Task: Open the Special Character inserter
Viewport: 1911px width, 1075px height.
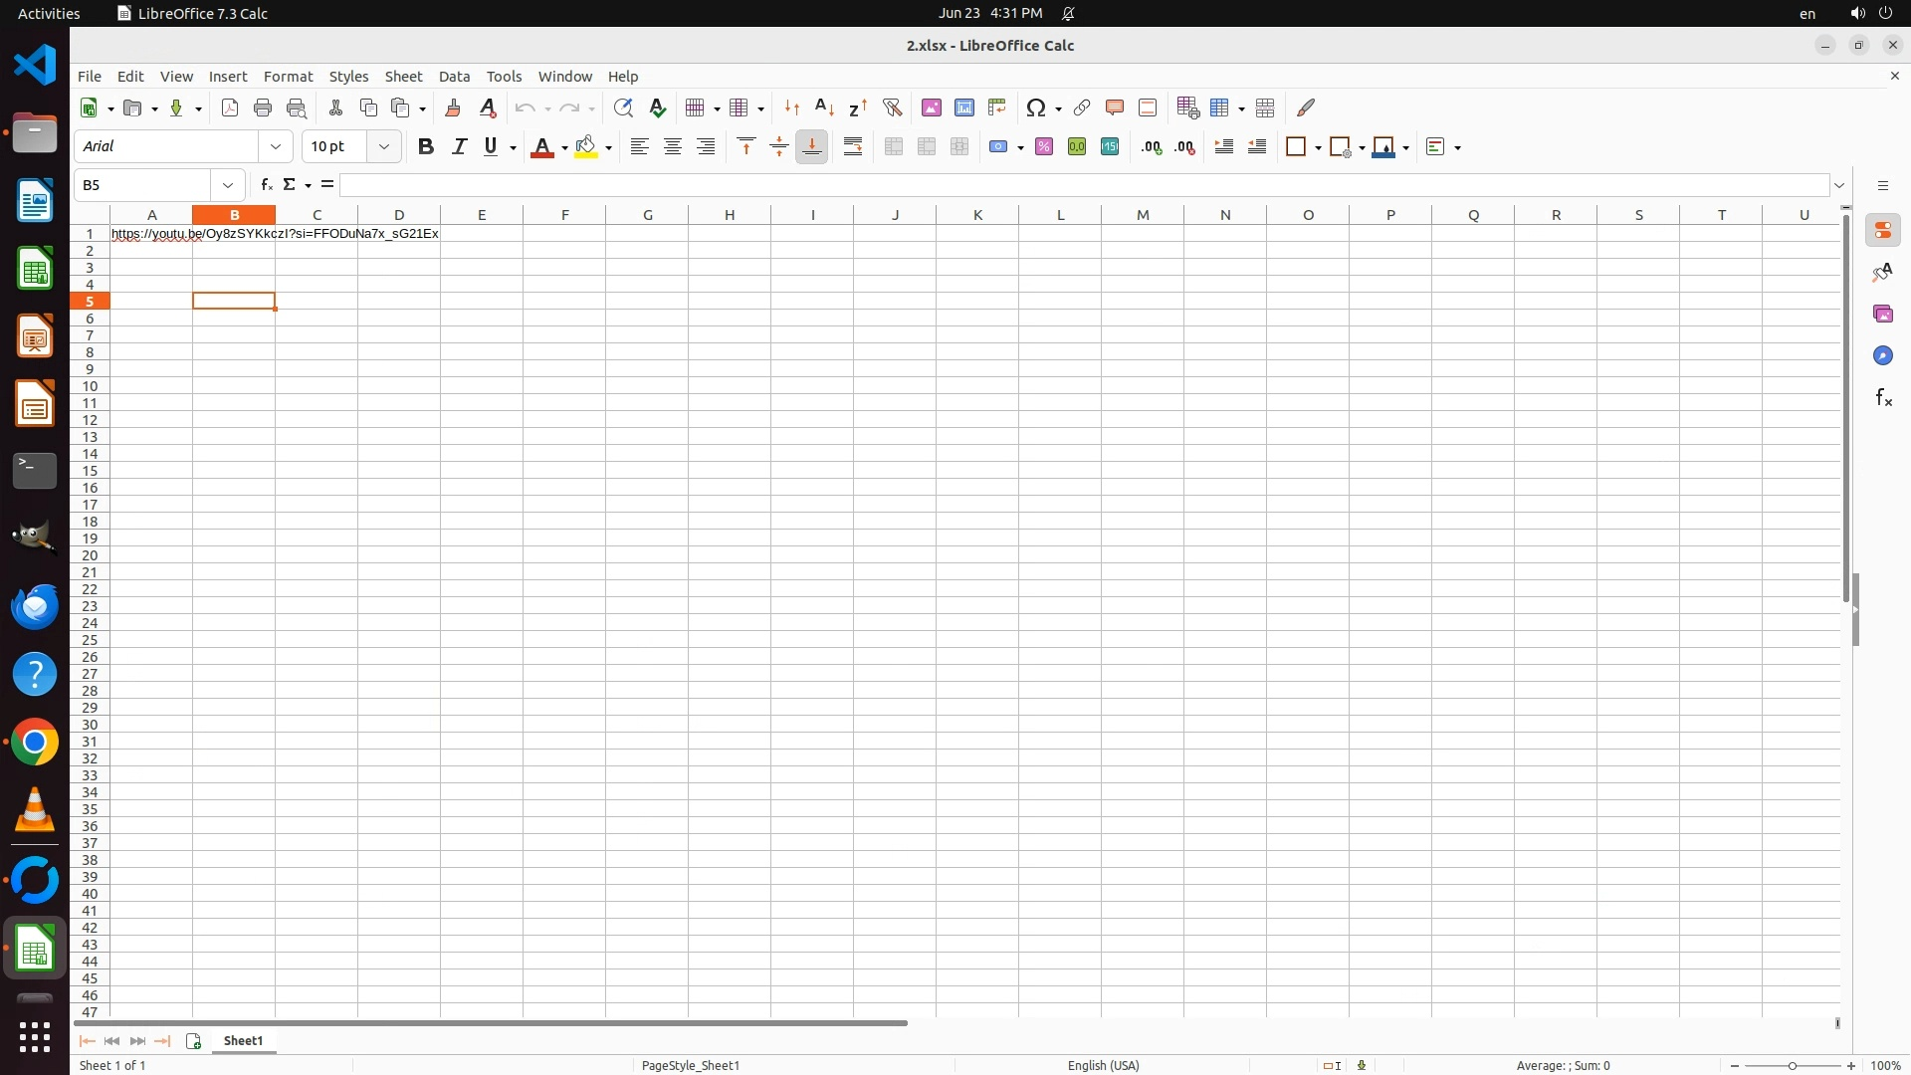Action: (1036, 107)
